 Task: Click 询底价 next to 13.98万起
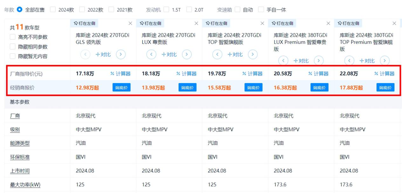[188, 87]
